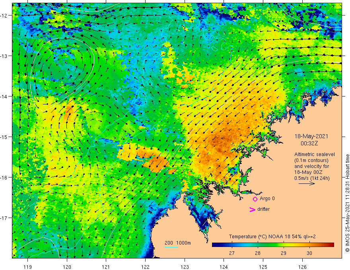
Task: Click the Altimetric sealevel legend text
Action: [x=315, y=154]
